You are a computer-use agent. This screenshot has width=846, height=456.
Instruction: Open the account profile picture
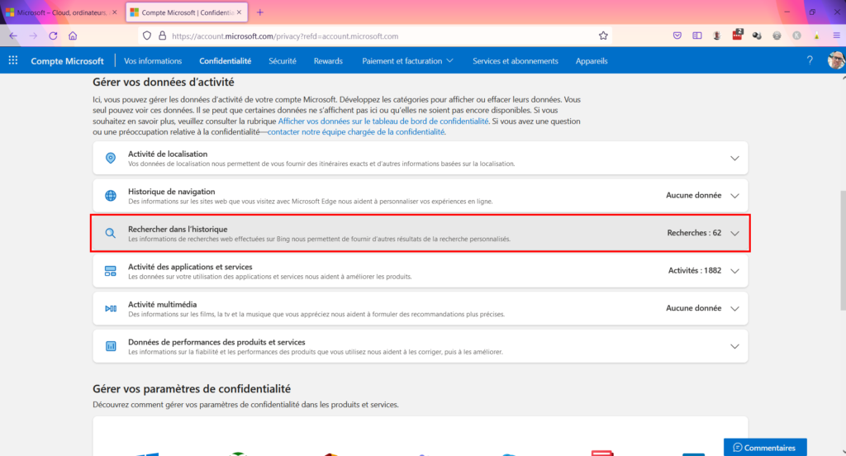click(x=836, y=60)
